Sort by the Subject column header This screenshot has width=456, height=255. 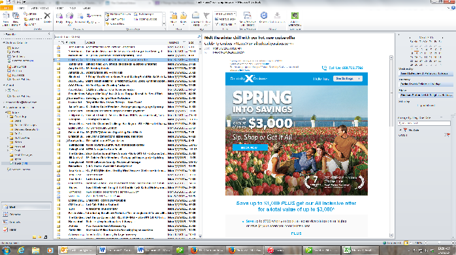point(126,42)
